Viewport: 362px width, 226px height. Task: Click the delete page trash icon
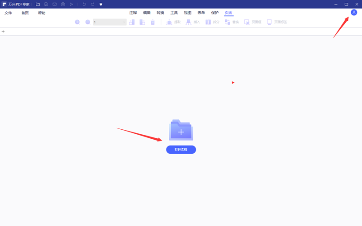pyautogui.click(x=153, y=22)
